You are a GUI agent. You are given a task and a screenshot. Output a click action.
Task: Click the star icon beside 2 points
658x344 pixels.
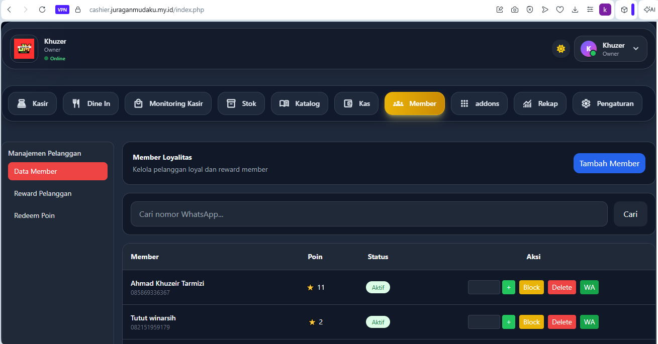(312, 322)
